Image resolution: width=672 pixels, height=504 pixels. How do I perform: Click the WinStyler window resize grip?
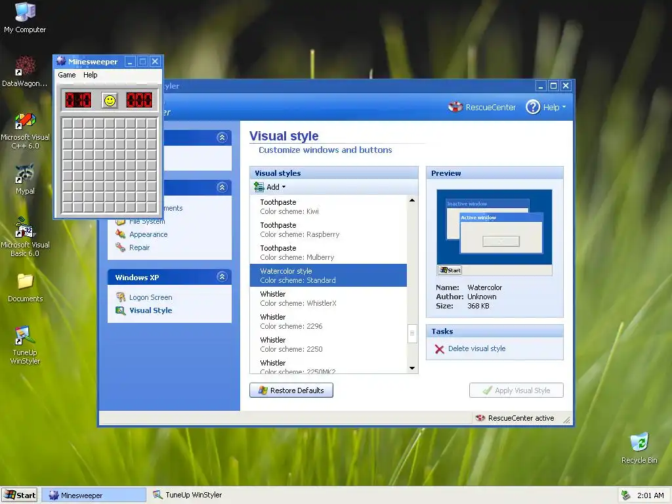567,420
